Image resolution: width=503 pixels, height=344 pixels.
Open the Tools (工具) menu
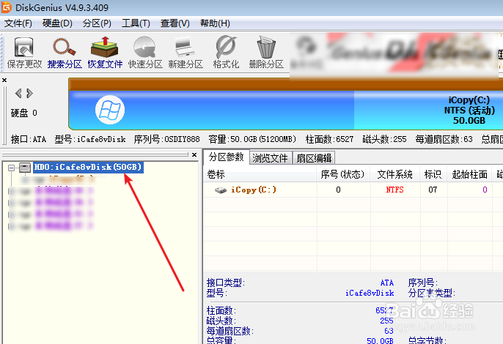[x=136, y=23]
